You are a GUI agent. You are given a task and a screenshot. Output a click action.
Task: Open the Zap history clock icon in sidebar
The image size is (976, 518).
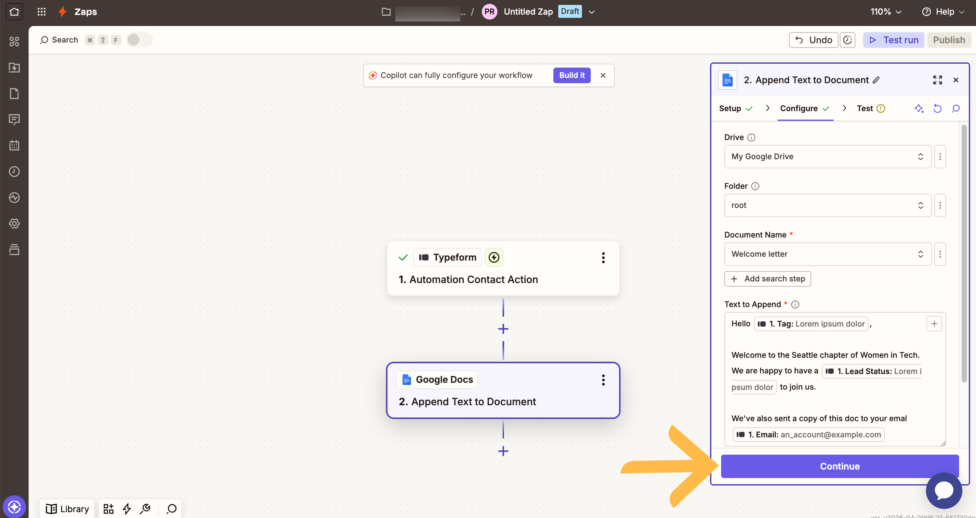coord(14,172)
